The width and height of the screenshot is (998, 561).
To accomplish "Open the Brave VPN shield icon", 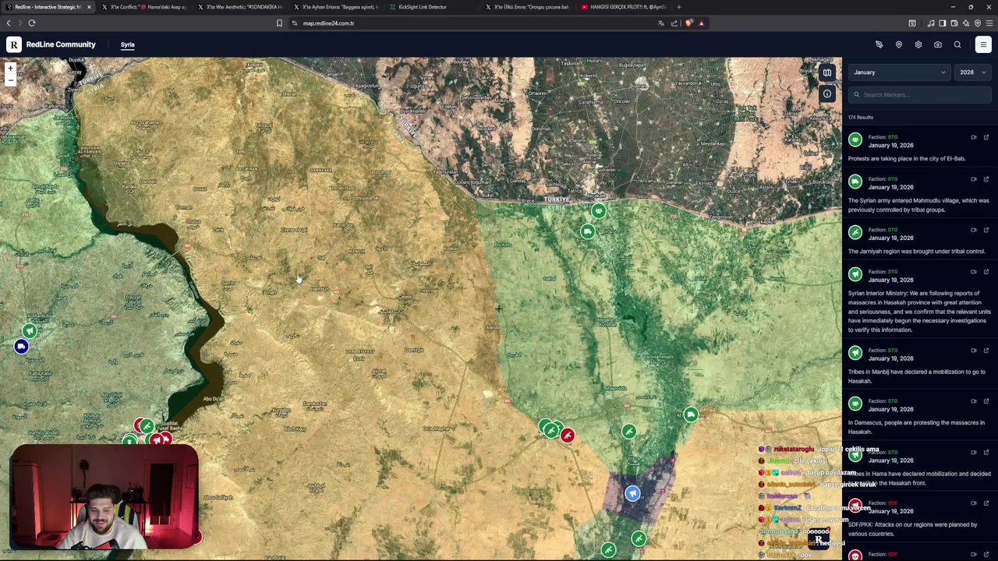I will click(977, 23).
